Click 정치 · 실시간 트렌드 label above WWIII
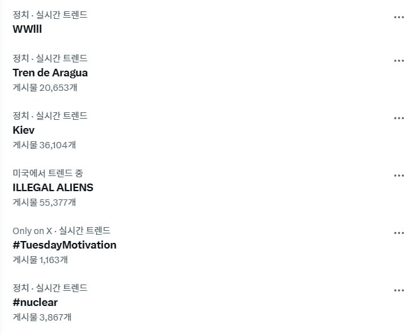Image resolution: width=414 pixels, height=335 pixels. (x=50, y=15)
